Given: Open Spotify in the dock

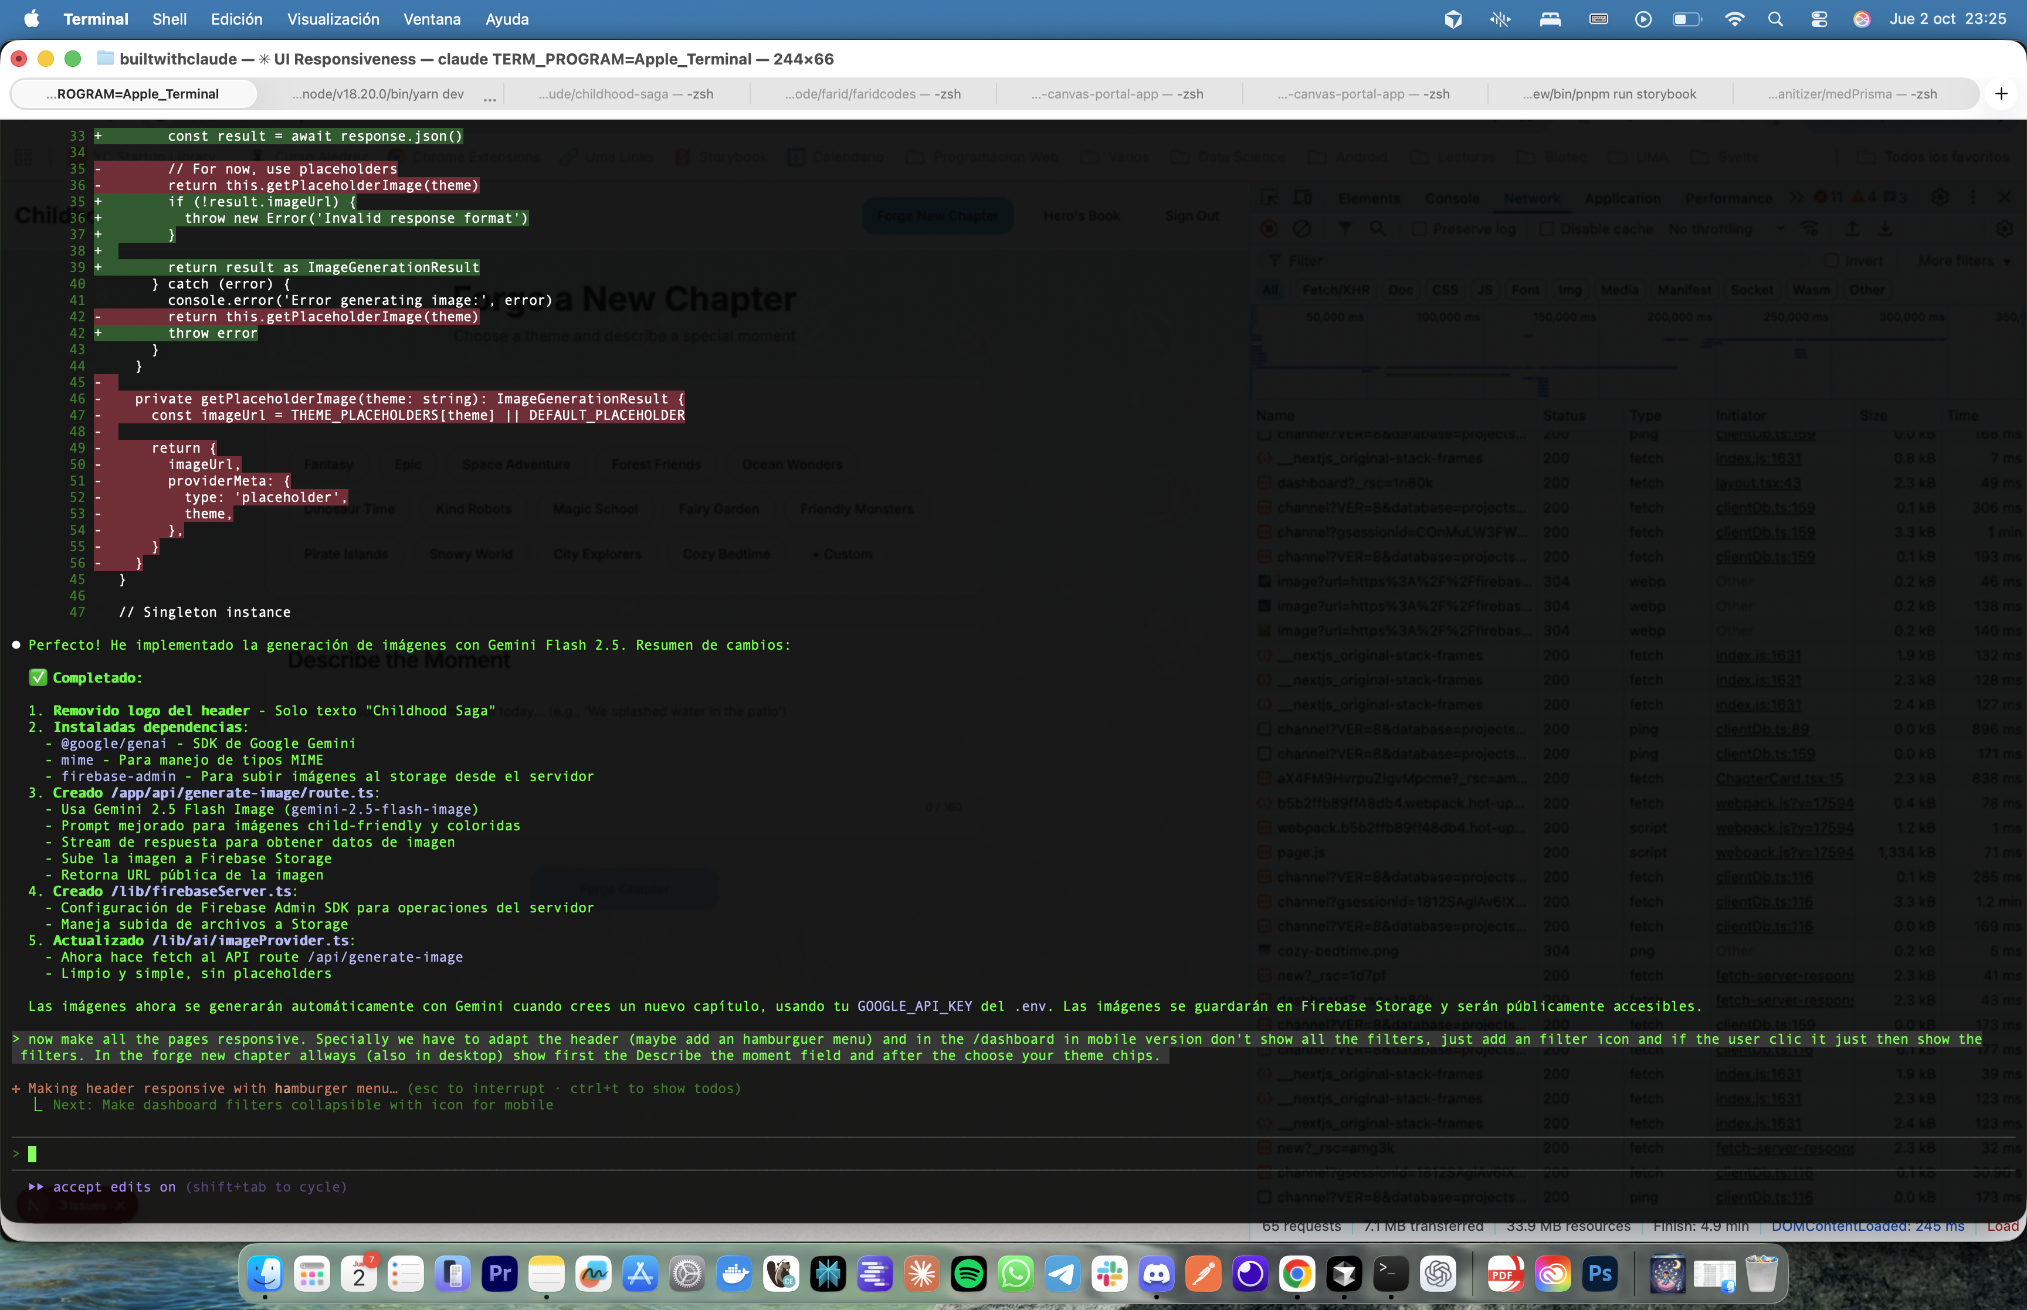Looking at the screenshot, I should [x=968, y=1274].
